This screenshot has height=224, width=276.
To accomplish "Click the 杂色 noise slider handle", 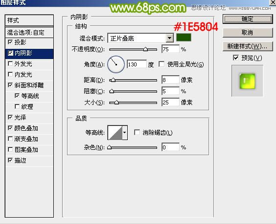I will (110, 147).
